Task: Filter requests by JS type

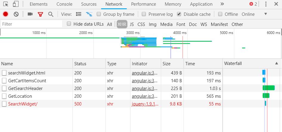Action: point(132,24)
